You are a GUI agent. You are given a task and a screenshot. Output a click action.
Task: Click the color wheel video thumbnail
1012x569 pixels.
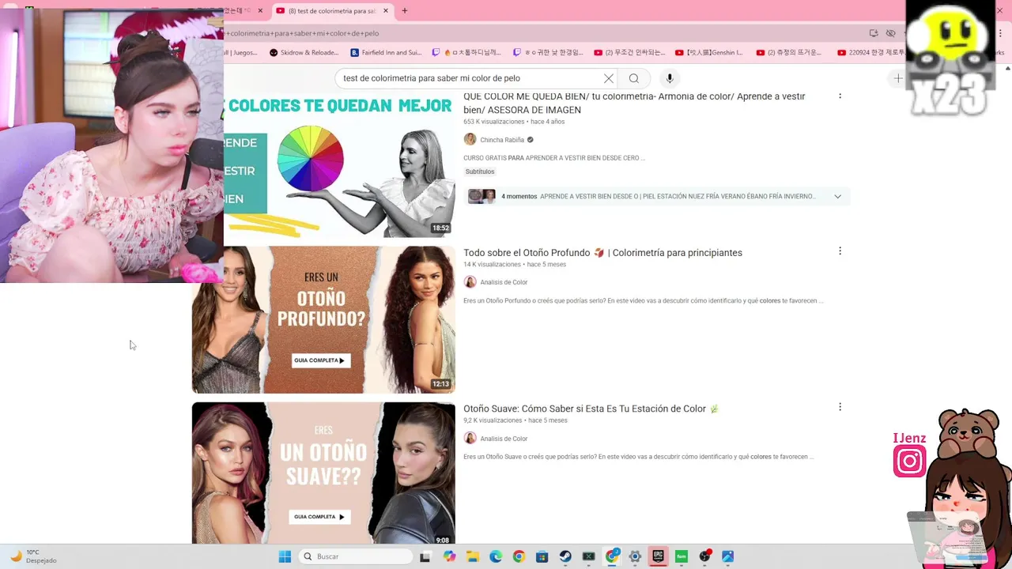[339, 164]
